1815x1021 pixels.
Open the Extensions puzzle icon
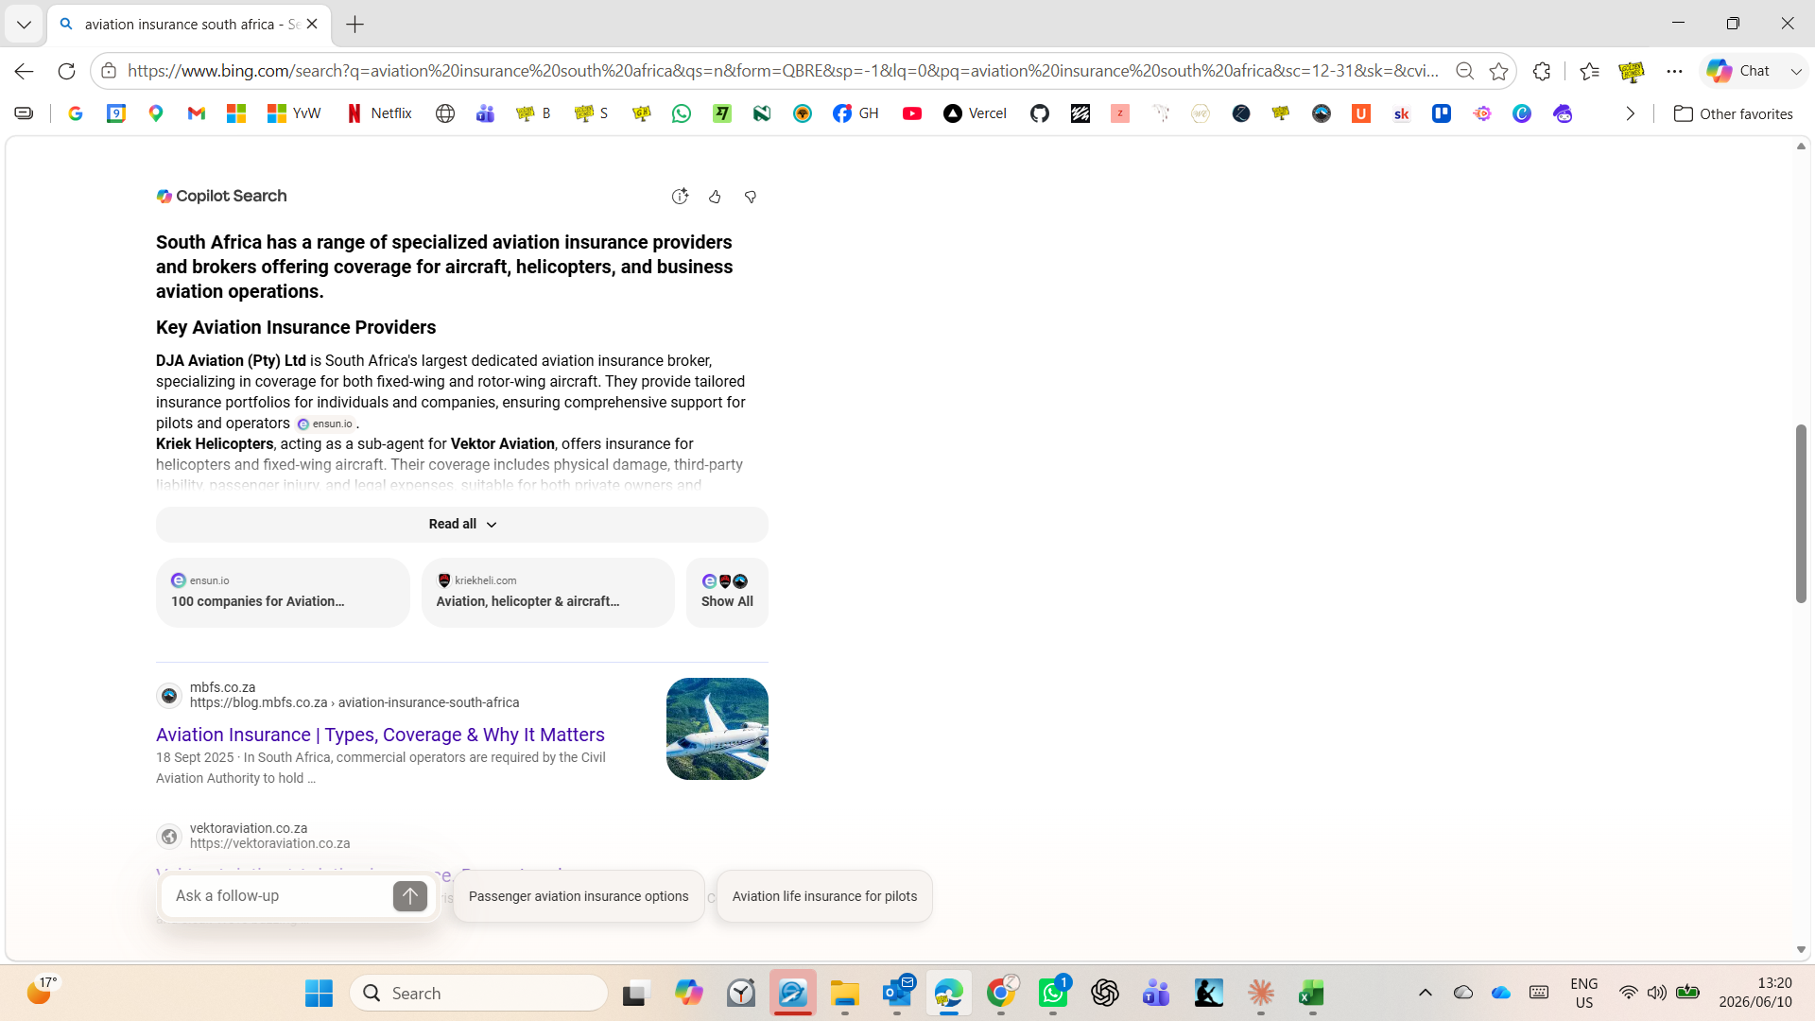click(1542, 71)
